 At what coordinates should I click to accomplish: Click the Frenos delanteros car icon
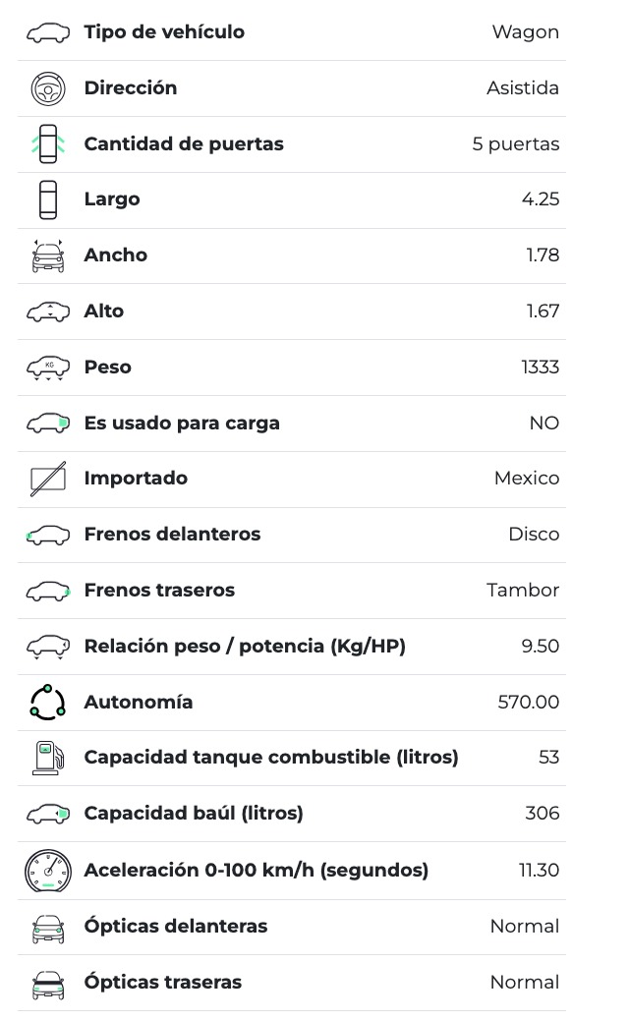click(x=48, y=536)
